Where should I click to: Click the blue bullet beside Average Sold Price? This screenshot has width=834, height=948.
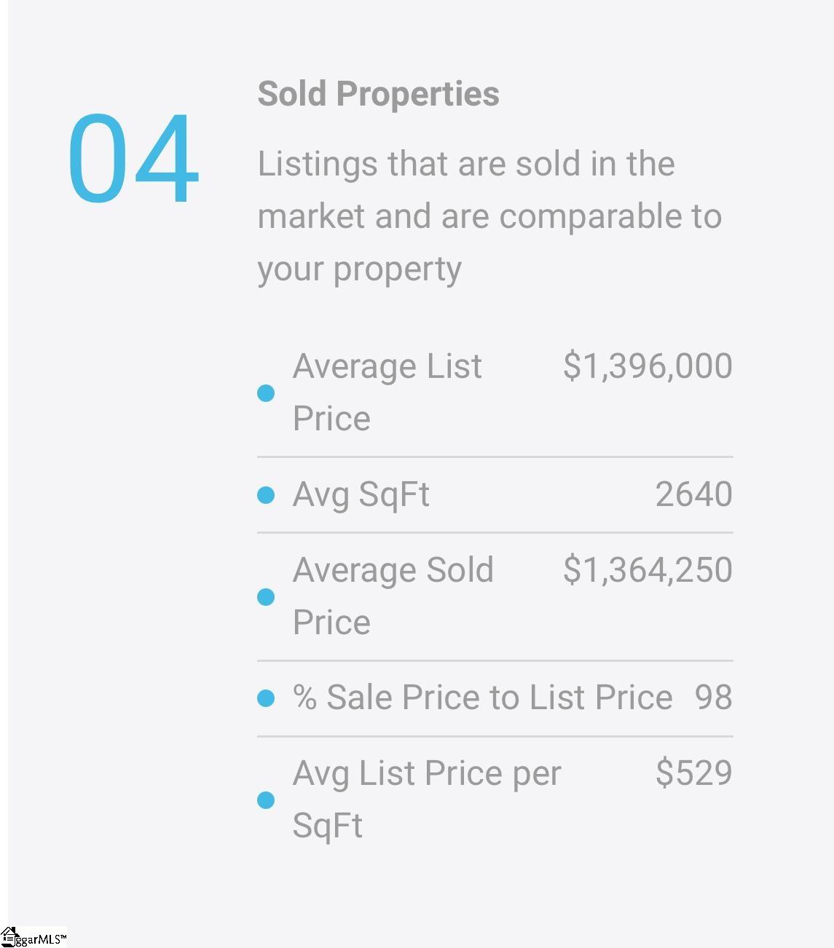[x=266, y=597]
